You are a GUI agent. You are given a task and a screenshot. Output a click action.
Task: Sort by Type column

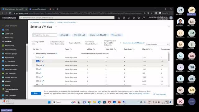pyautogui.click(x=68, y=49)
